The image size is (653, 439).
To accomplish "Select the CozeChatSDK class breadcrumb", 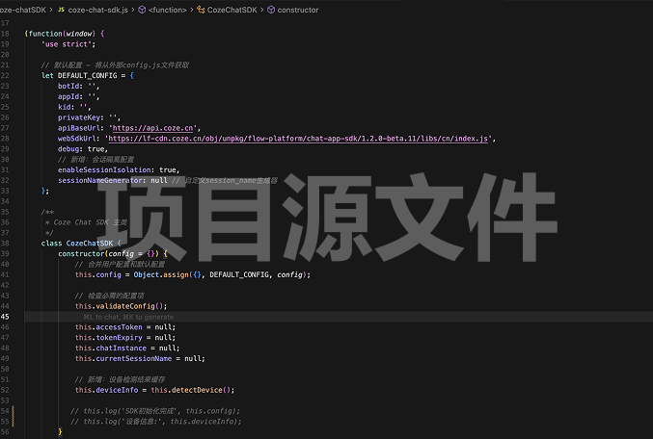I will pyautogui.click(x=231, y=10).
